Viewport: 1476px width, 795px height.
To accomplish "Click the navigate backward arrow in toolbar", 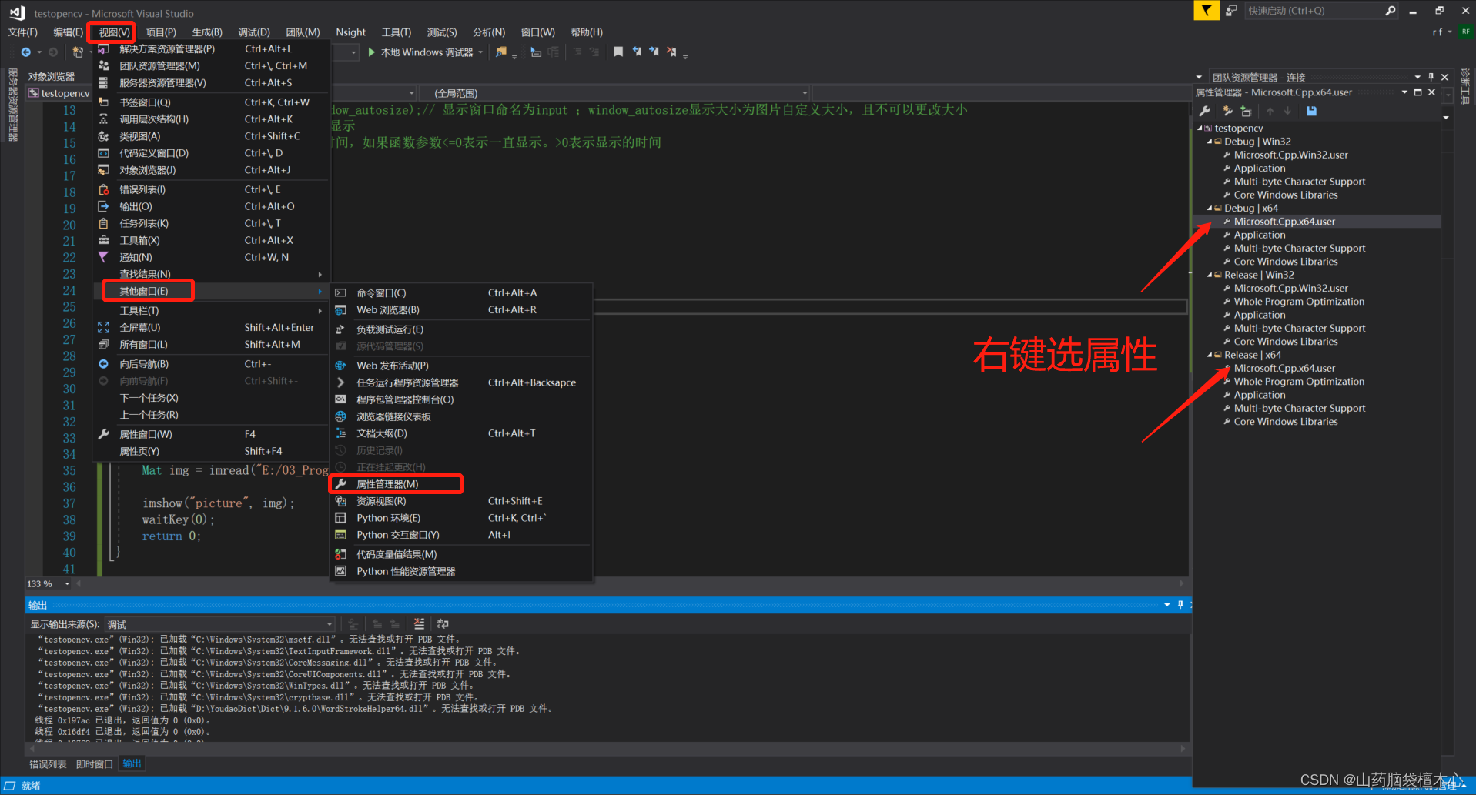I will coord(26,52).
